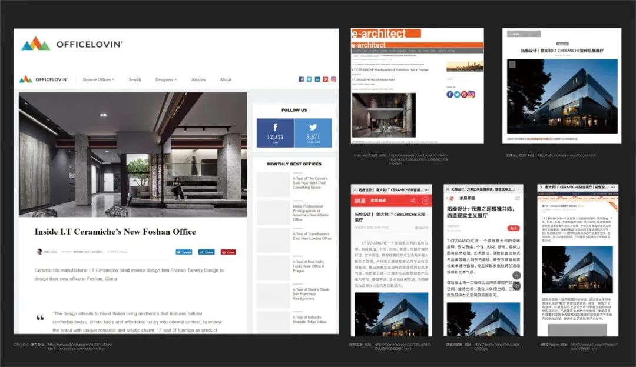
Task: Open the interior photo on the e-architect article
Action: point(384,115)
